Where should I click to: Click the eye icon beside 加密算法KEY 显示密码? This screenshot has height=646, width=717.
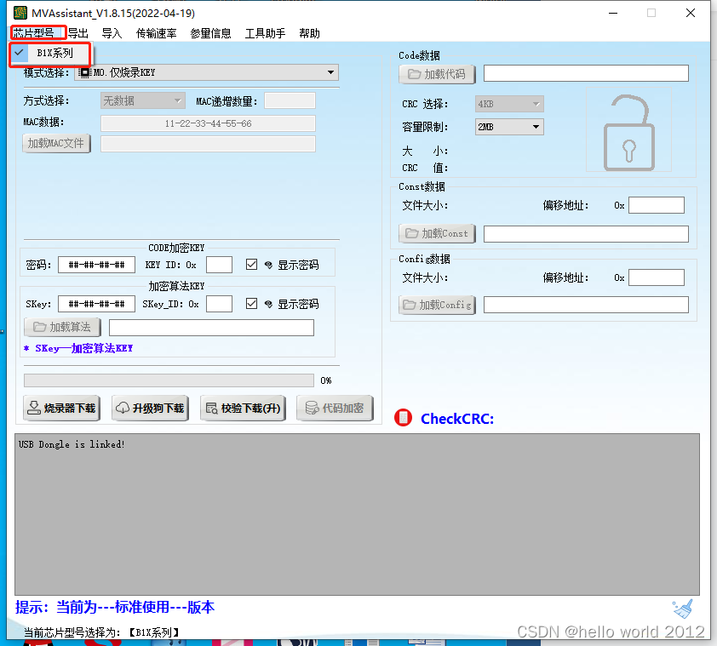tap(268, 304)
